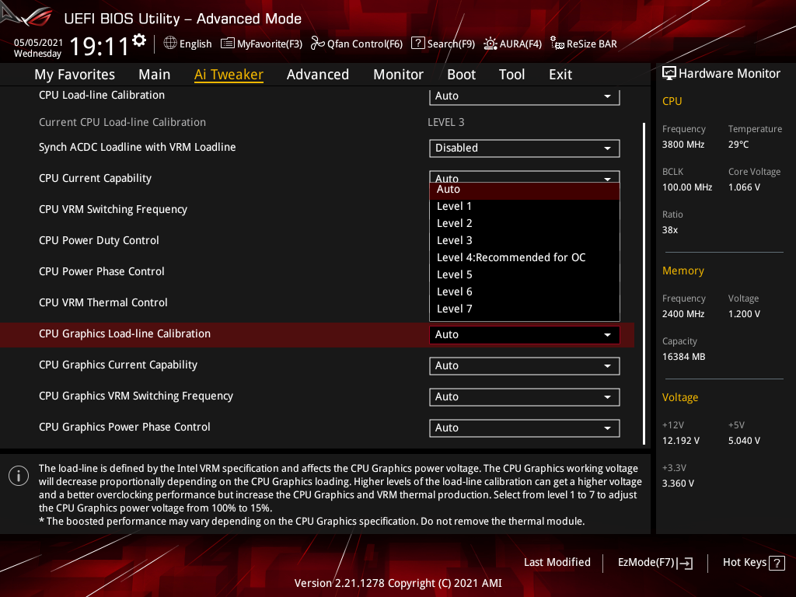Click the Last Modified button
Image resolution: width=796 pixels, height=597 pixels.
pos(557,562)
